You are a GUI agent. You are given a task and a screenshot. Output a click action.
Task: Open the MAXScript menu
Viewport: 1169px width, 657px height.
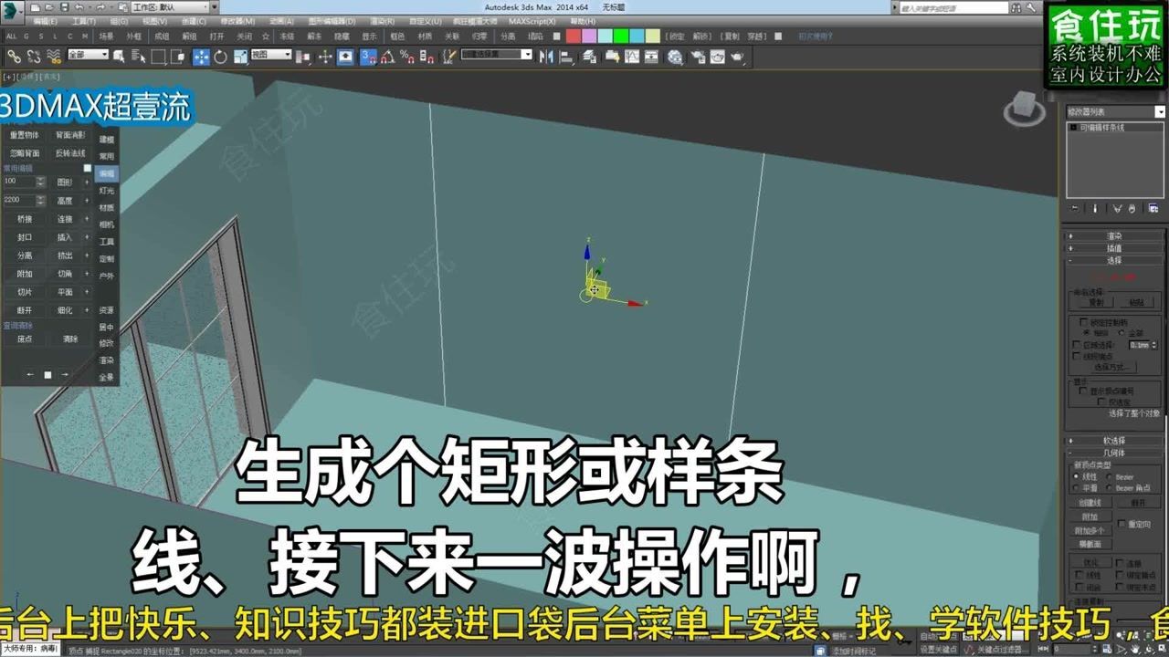532,20
